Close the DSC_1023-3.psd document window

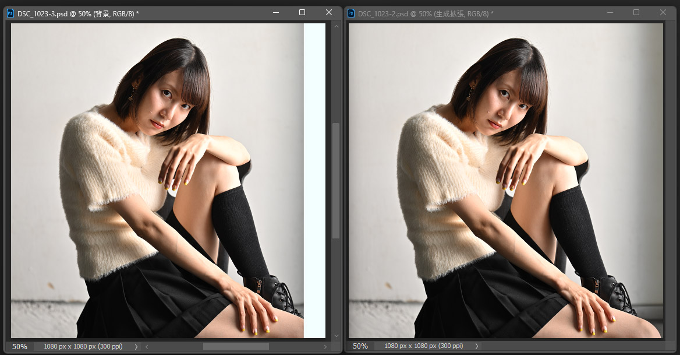coord(329,12)
